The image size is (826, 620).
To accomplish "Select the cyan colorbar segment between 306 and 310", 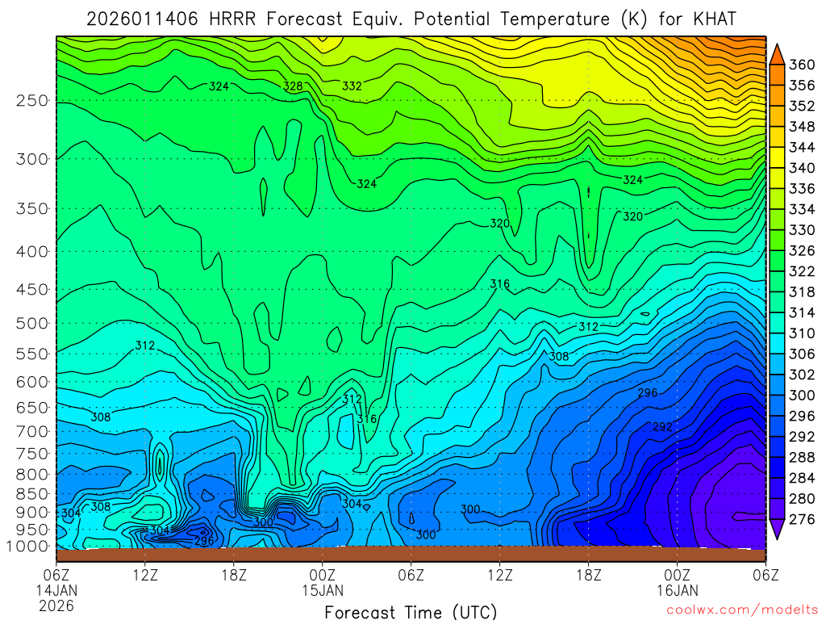I will (x=777, y=344).
